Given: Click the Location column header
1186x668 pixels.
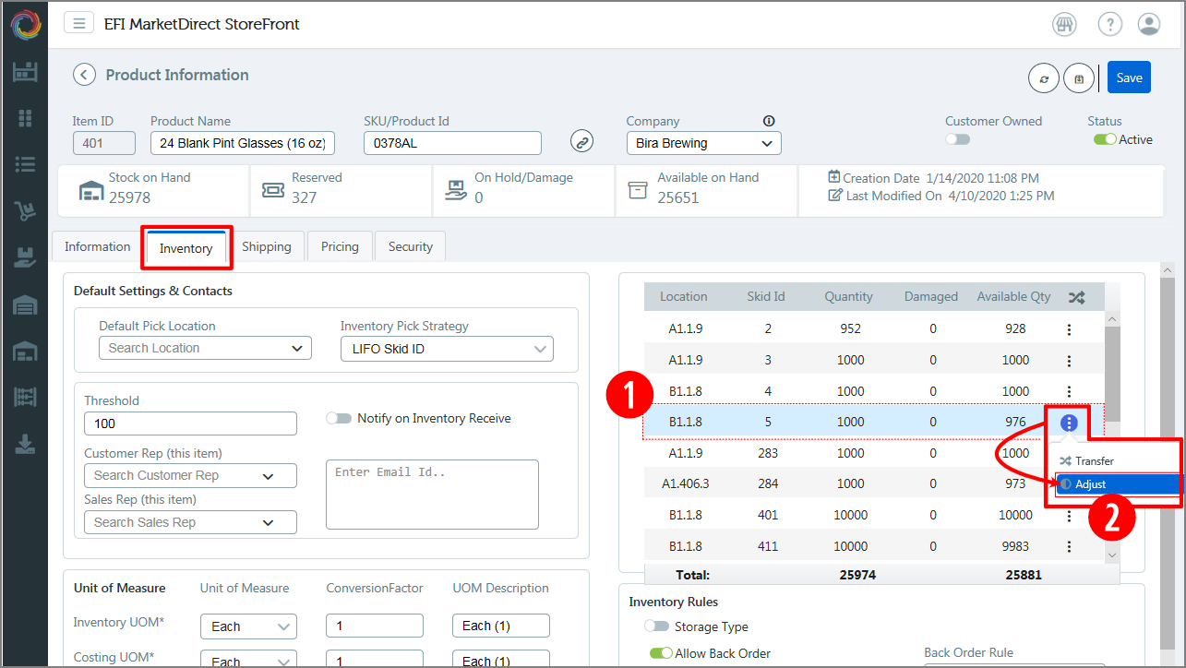Looking at the screenshot, I should tap(683, 297).
